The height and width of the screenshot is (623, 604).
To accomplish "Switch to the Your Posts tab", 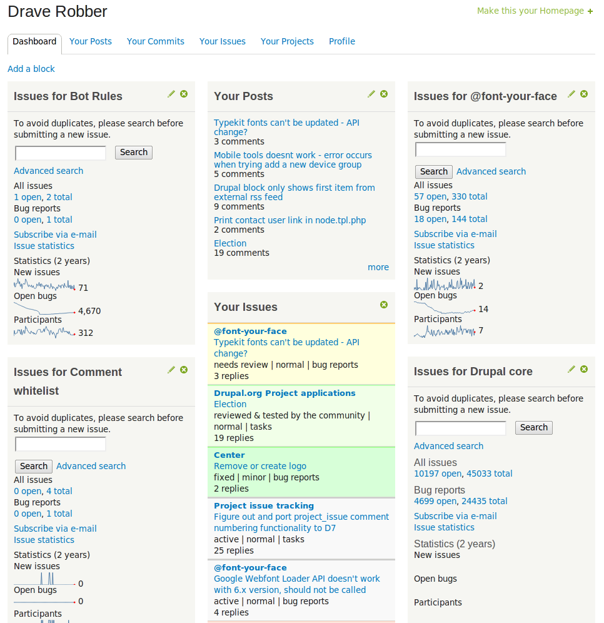I will pyautogui.click(x=91, y=41).
